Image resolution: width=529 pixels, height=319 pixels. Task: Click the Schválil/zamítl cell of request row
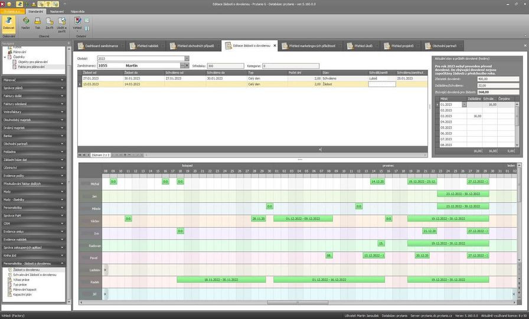(x=381, y=84)
